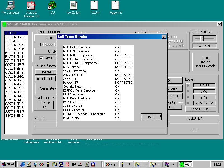The height and width of the screenshot is (168, 224).
Task: Select 7110 NSE-5 in the model list
Action: pyautogui.click(x=16, y=92)
